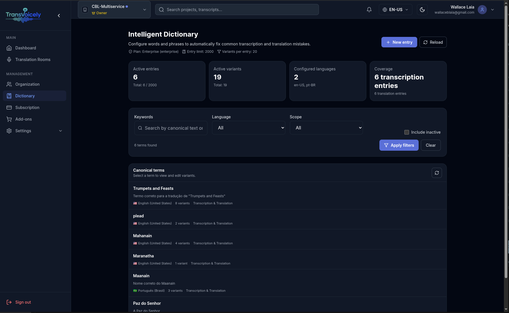
Task: Focus the Search projects, transcripts field
Action: (x=237, y=10)
